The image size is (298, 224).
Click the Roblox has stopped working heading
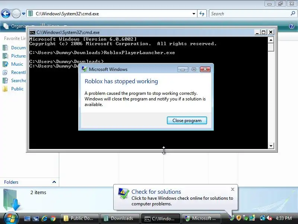pyautogui.click(x=121, y=81)
